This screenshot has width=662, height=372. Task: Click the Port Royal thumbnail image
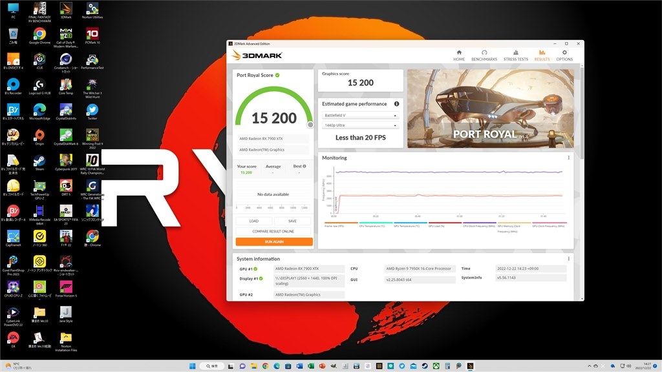[490, 108]
